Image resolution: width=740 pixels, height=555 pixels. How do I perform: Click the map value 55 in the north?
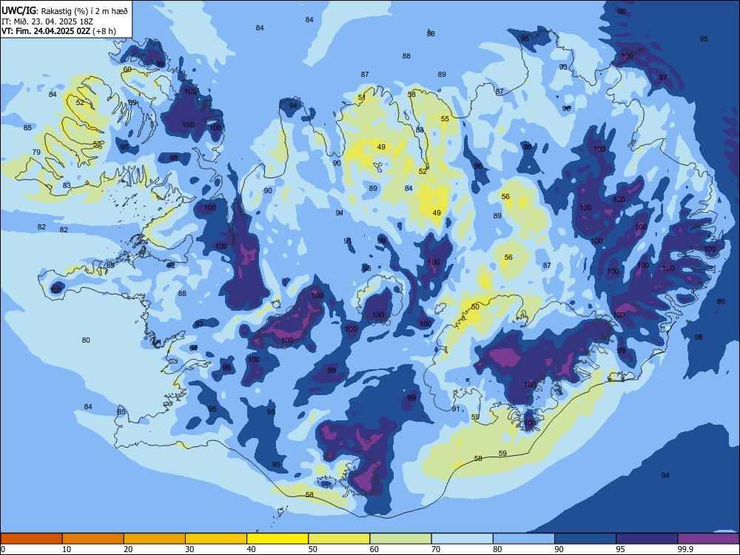click(445, 119)
